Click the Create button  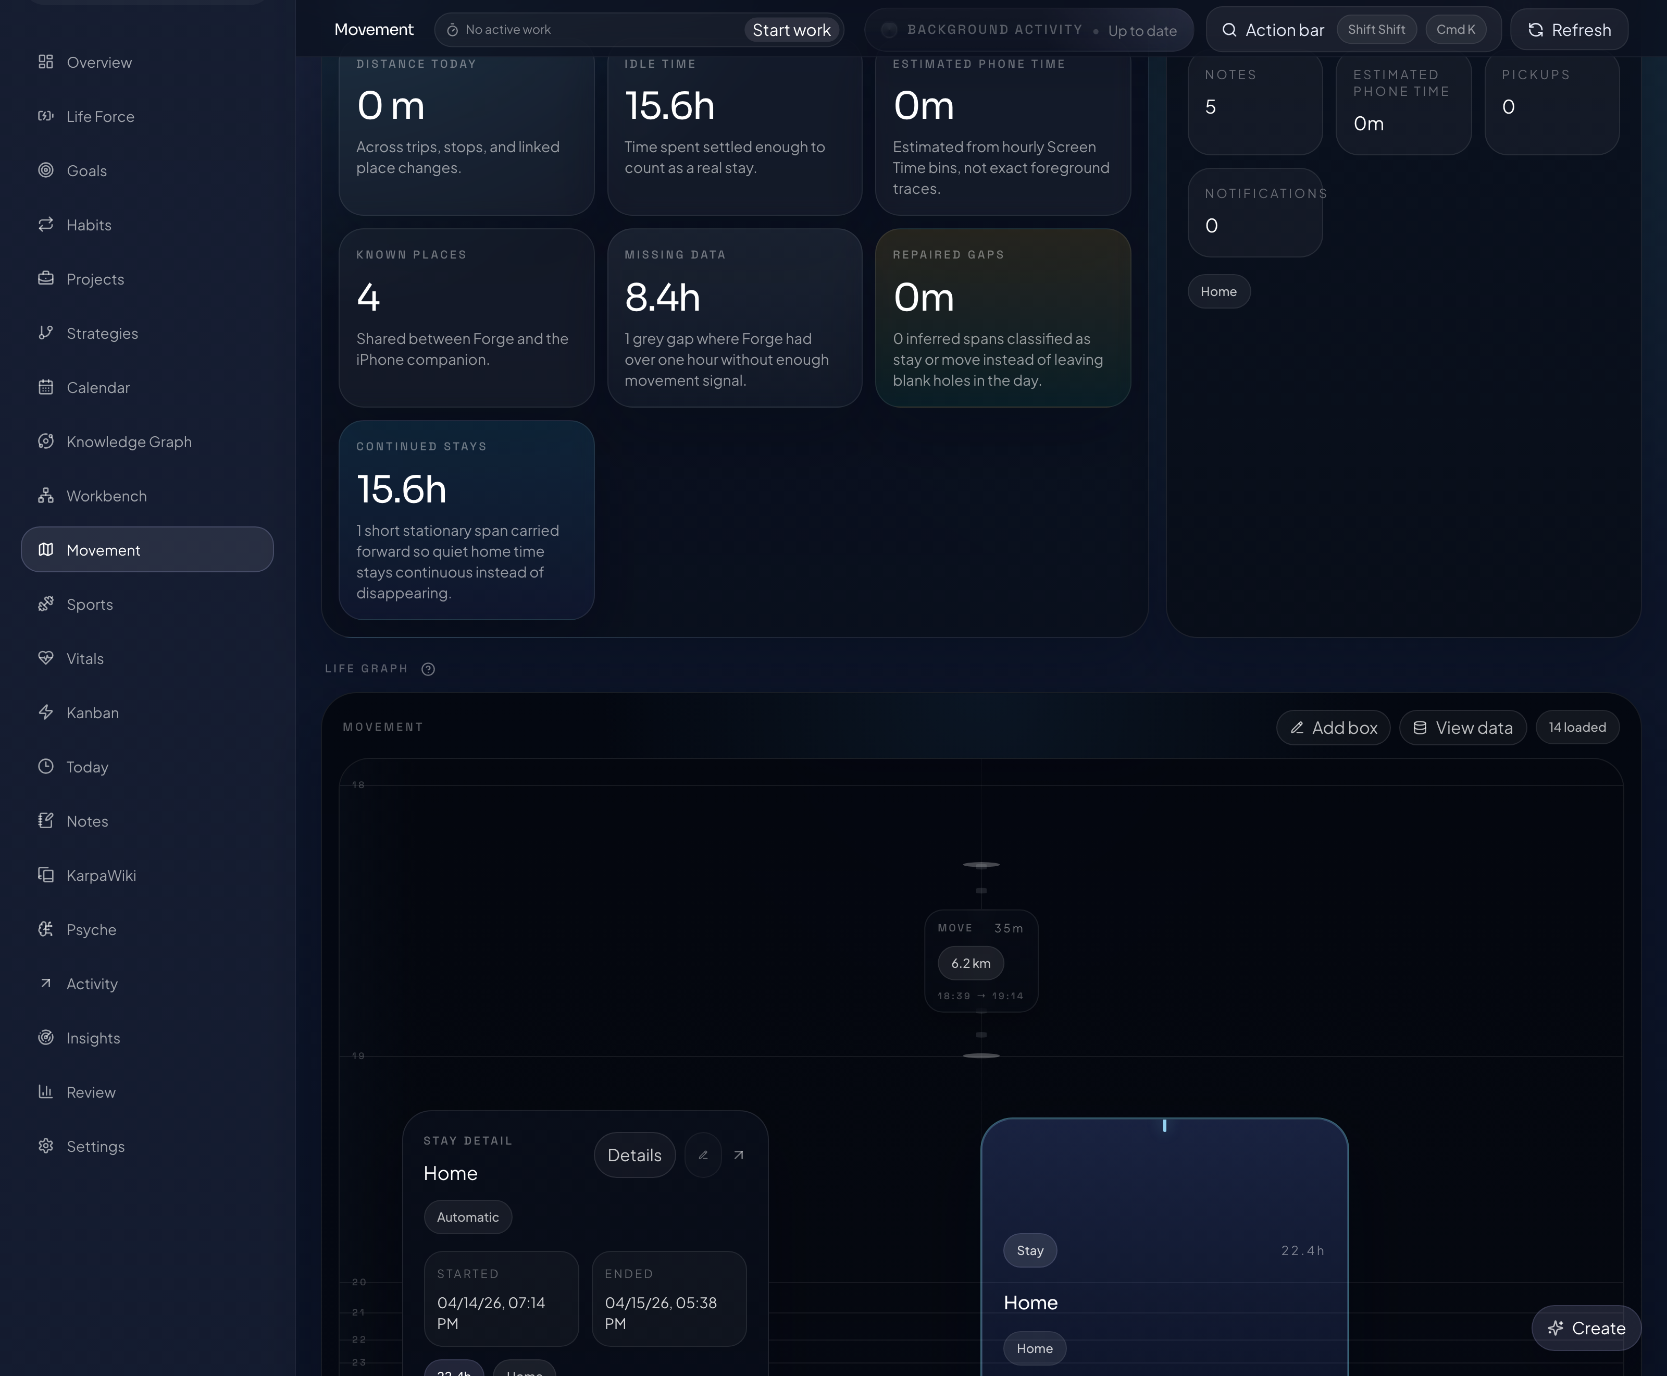coord(1585,1328)
